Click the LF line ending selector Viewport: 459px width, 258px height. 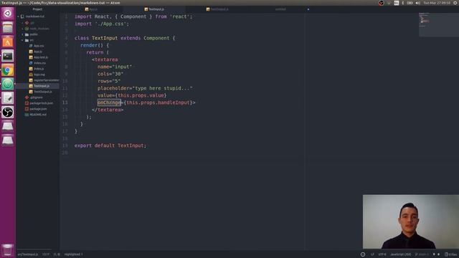point(372,254)
